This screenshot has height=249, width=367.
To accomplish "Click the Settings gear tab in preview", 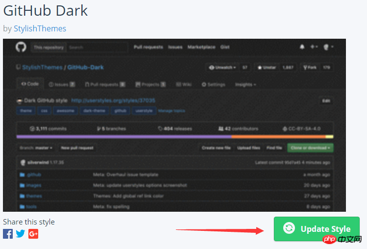I will pyautogui.click(x=213, y=84).
